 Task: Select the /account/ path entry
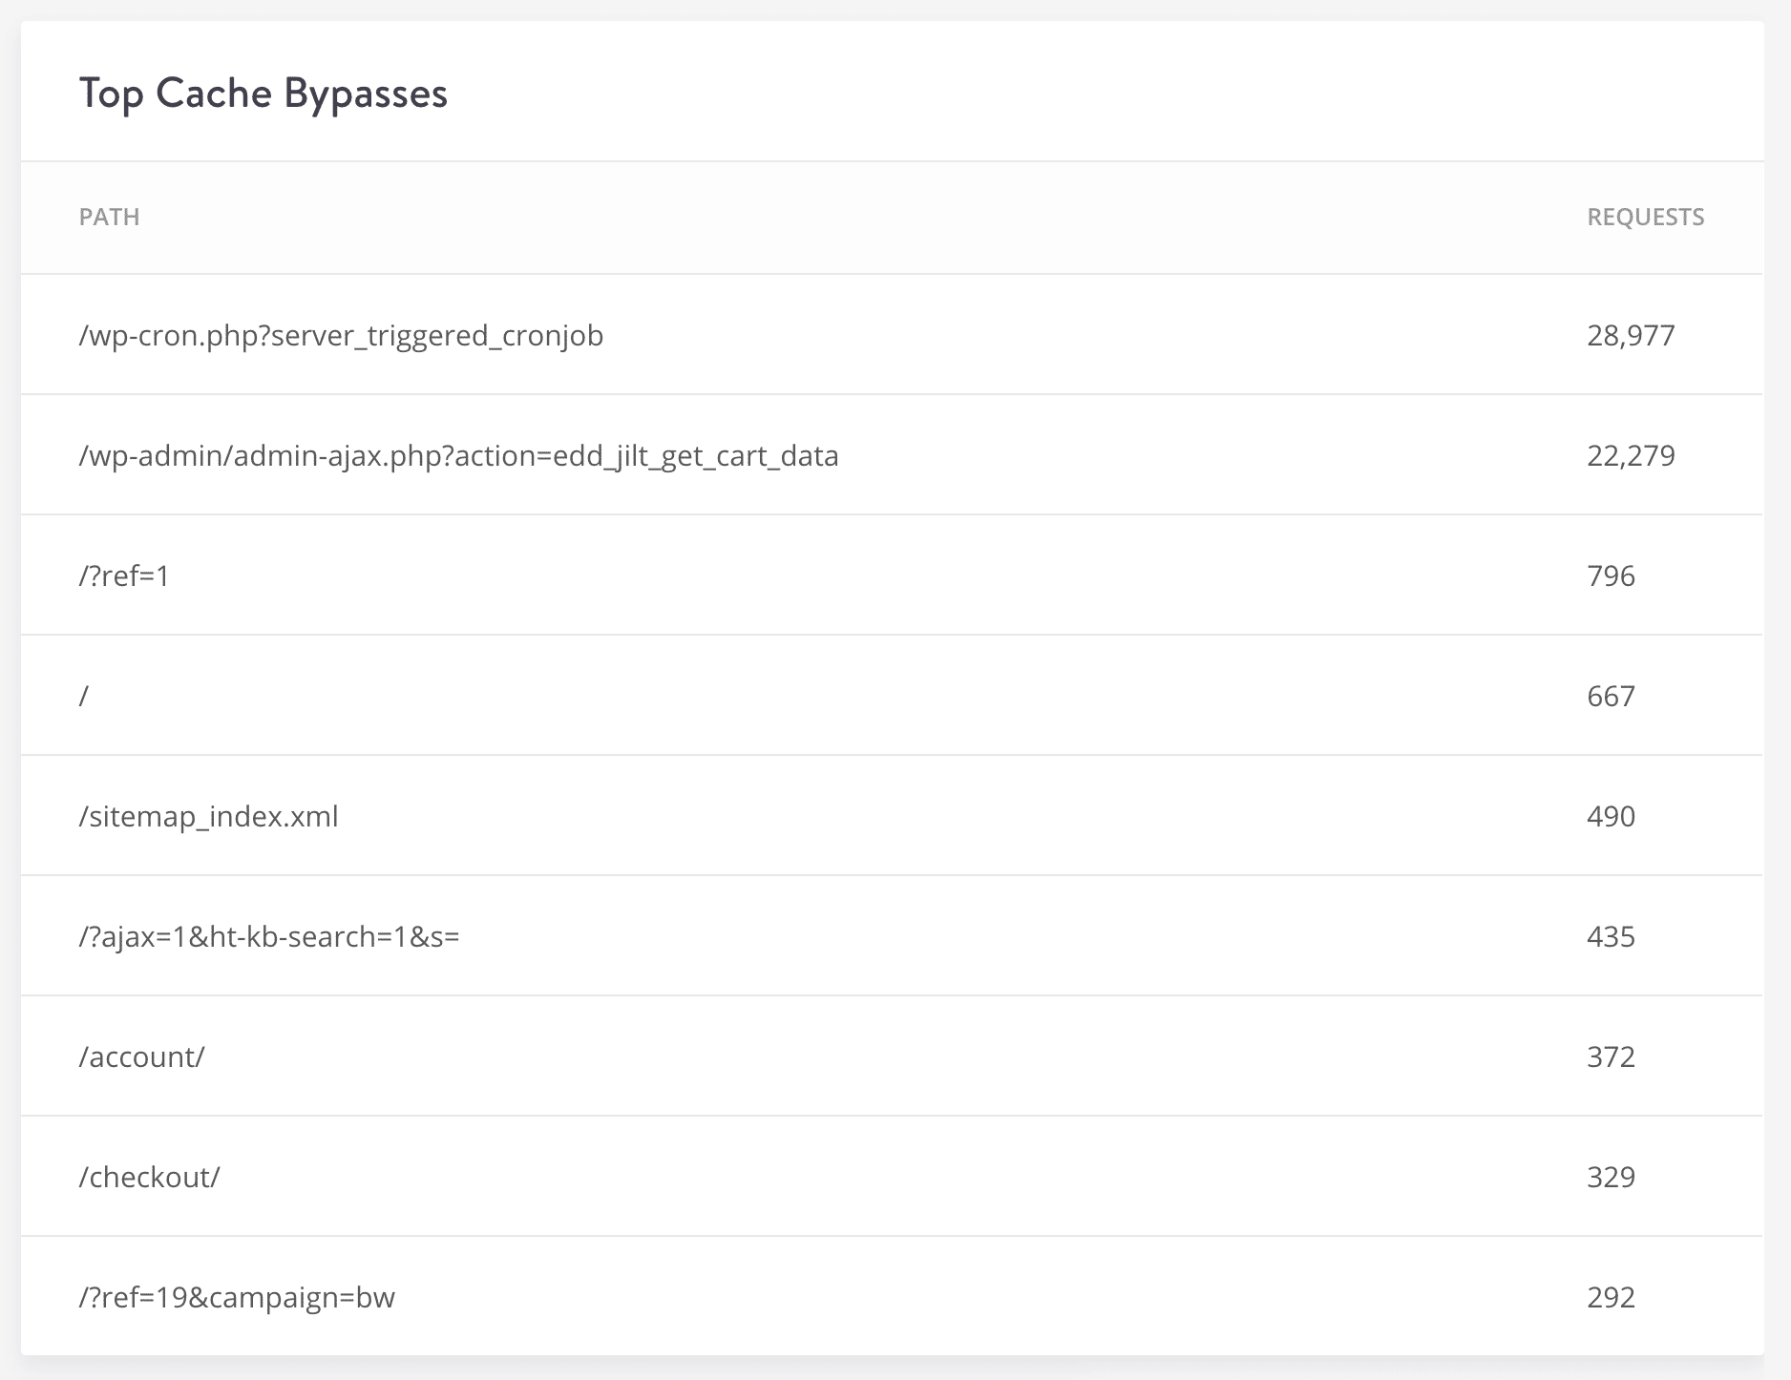141,1056
